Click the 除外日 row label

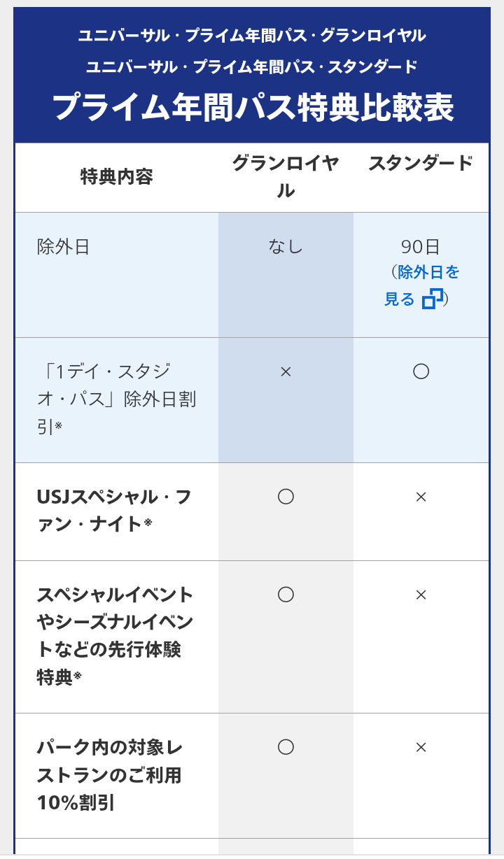(x=64, y=247)
